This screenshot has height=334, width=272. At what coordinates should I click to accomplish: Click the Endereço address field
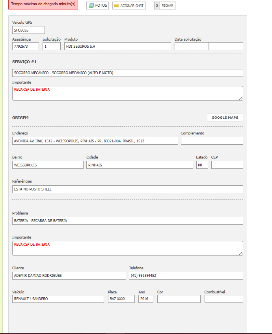click(x=95, y=141)
